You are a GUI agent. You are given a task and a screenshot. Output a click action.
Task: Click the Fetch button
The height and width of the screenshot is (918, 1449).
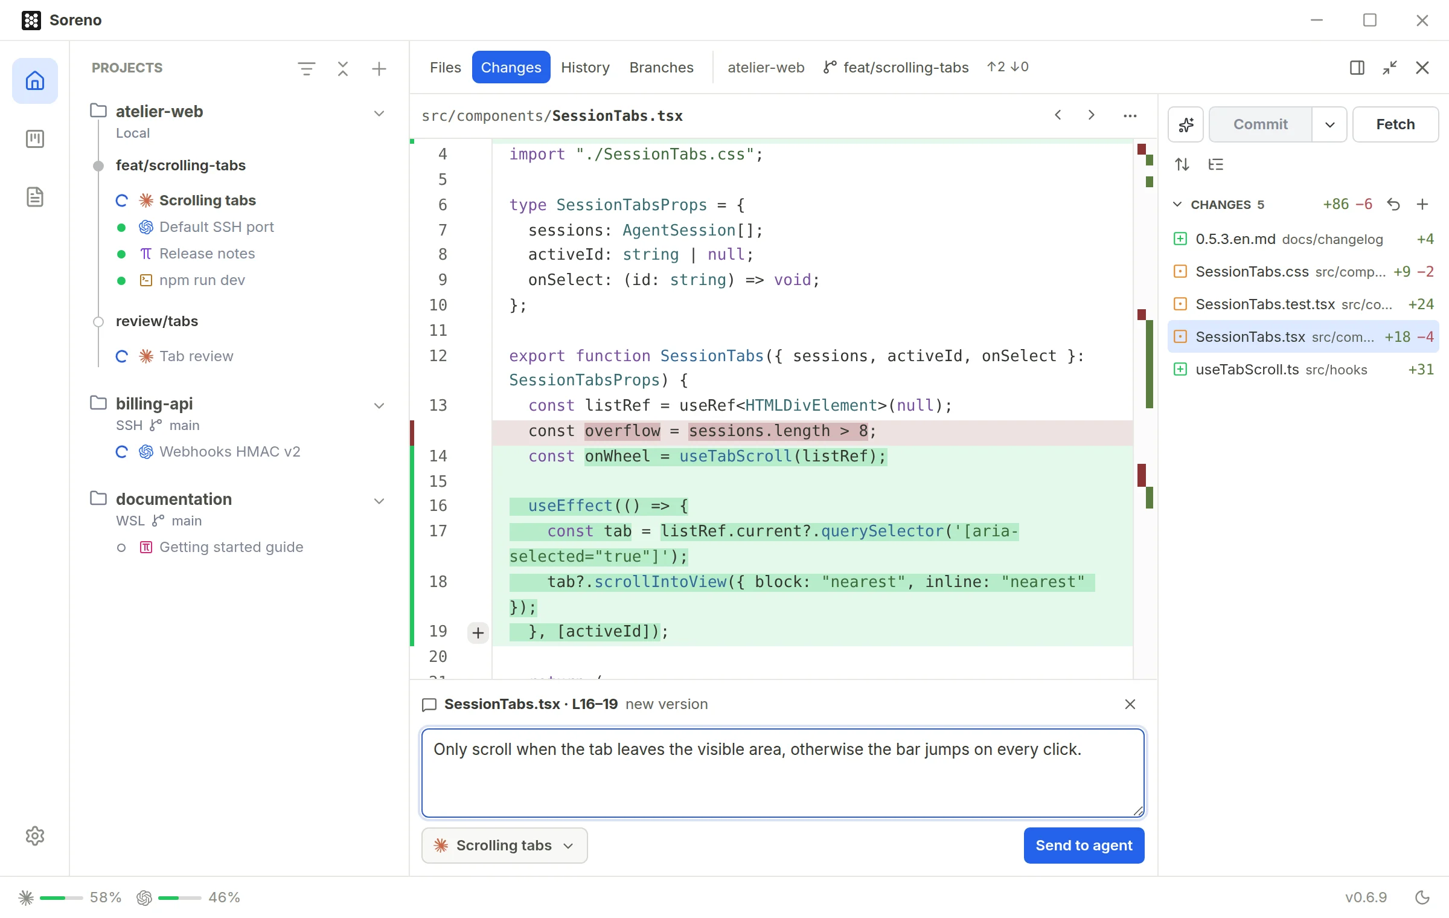point(1395,124)
